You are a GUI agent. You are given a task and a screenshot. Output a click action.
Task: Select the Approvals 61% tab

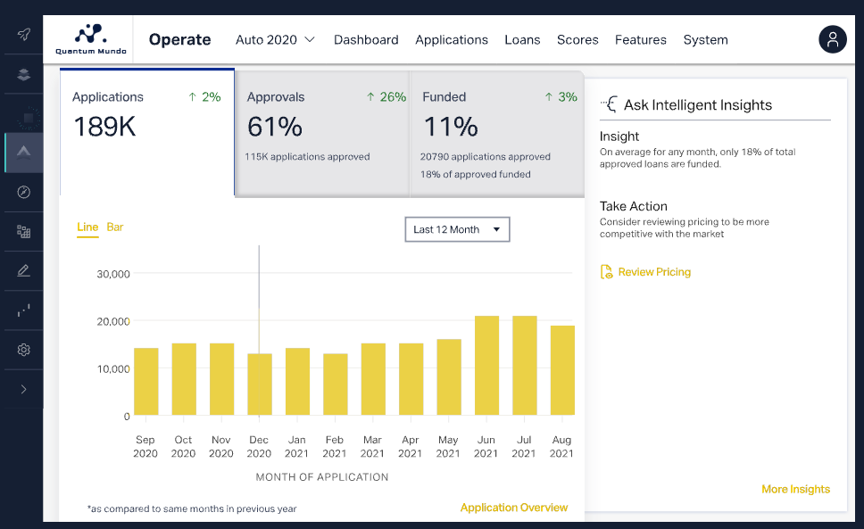click(x=321, y=134)
